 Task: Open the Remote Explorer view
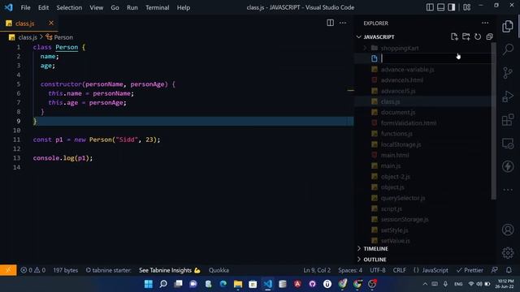click(x=507, y=144)
